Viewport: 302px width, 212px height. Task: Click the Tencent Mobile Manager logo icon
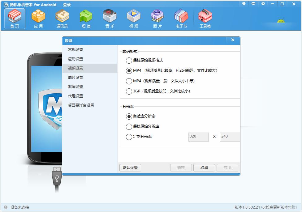point(6,5)
